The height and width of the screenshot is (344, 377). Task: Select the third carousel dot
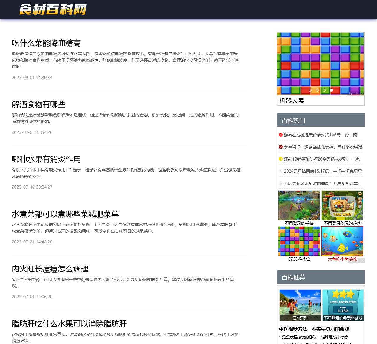(324, 90)
